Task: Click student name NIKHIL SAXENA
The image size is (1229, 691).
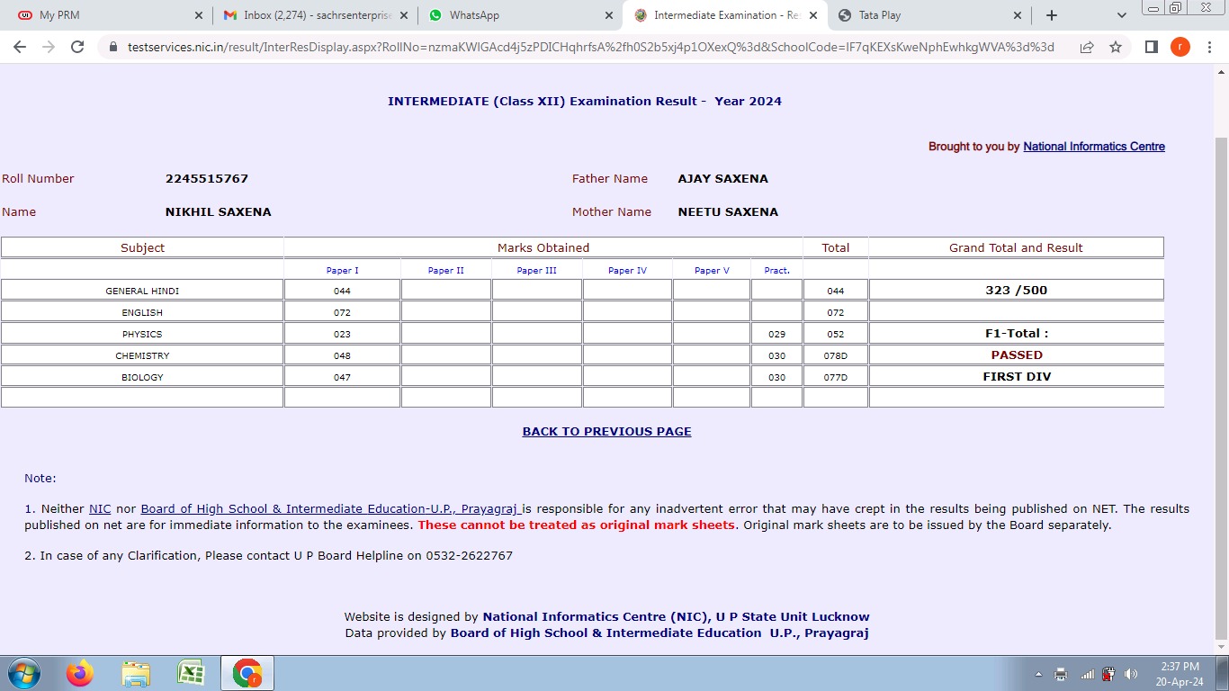Action: pyautogui.click(x=218, y=212)
